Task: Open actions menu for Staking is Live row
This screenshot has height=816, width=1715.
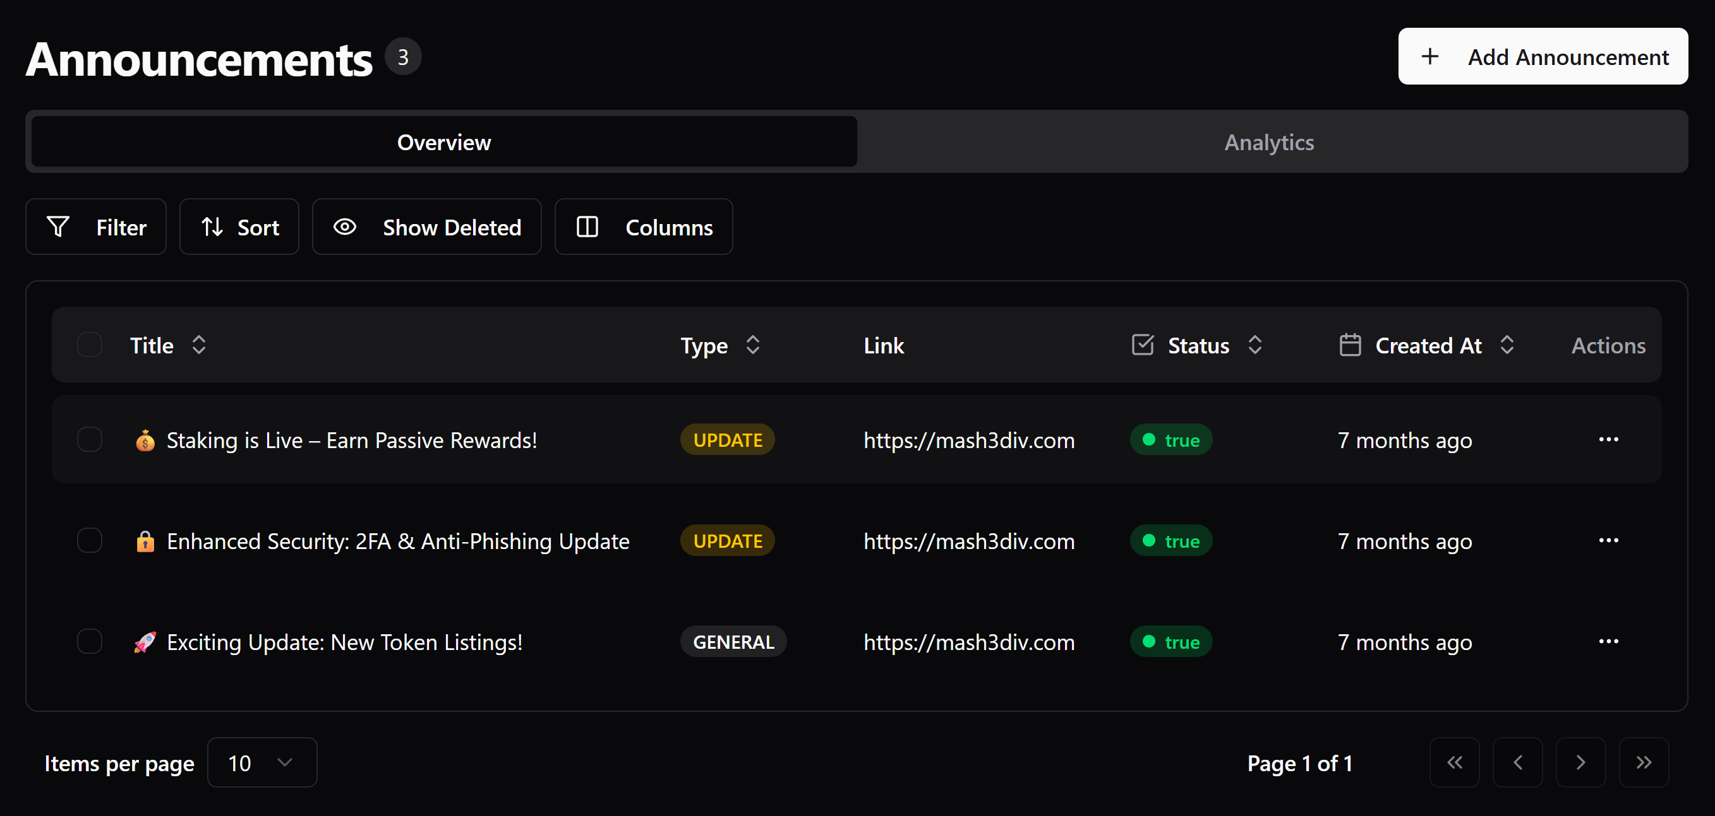Action: 1608,440
